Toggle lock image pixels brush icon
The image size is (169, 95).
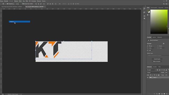[153, 75]
